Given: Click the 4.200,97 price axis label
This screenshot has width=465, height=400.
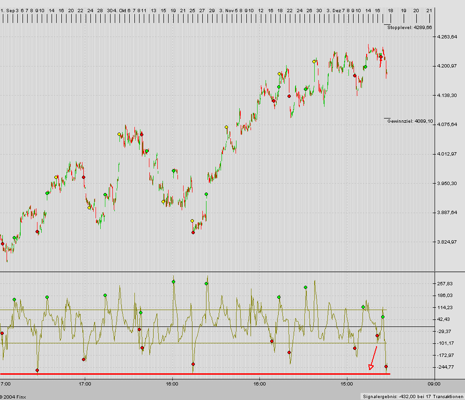Looking at the screenshot, I should tap(447, 66).
